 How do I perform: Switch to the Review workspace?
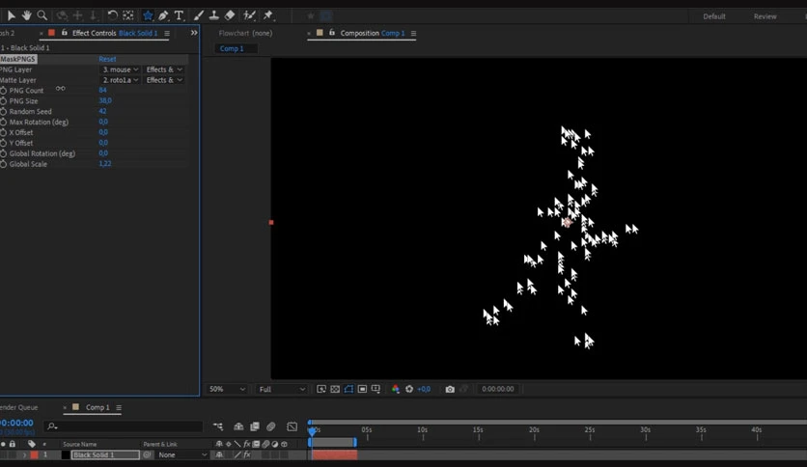(x=765, y=16)
